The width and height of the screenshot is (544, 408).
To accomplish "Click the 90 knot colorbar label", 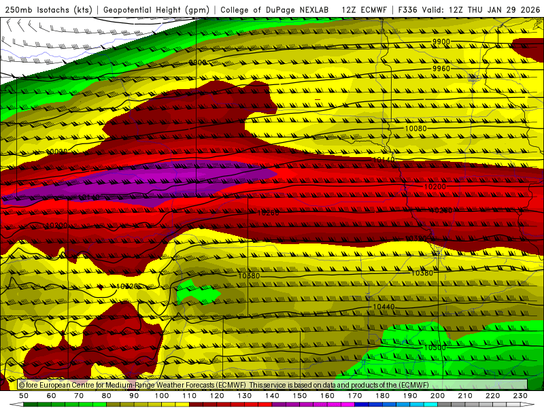I will (x=134, y=396).
